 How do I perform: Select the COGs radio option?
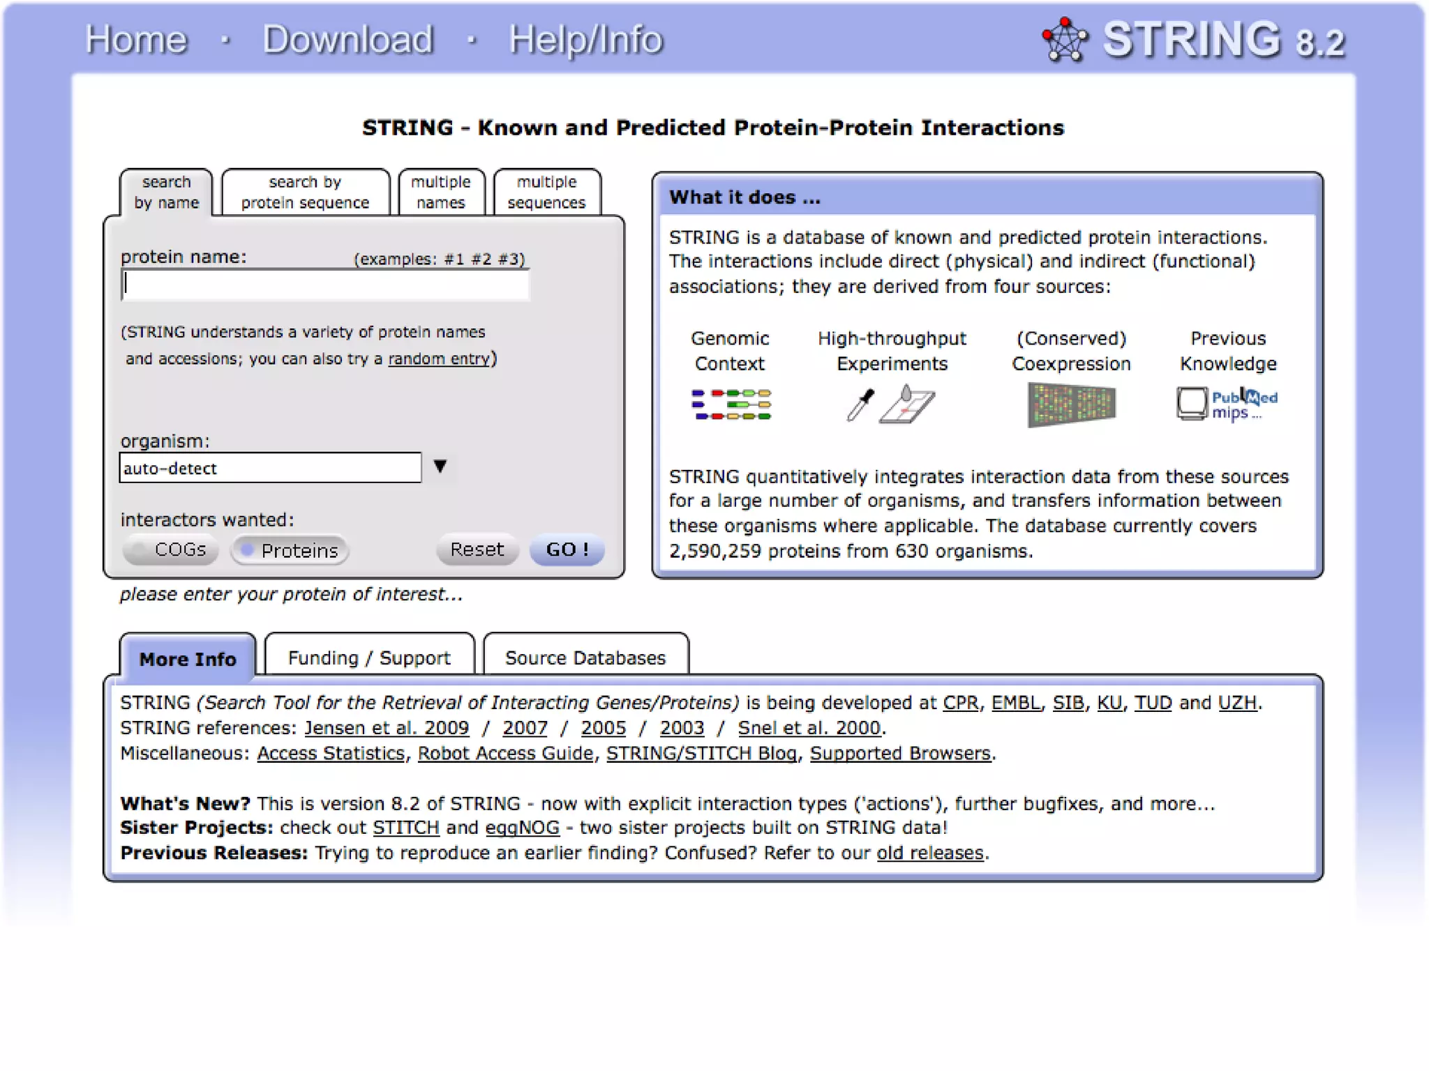(170, 550)
